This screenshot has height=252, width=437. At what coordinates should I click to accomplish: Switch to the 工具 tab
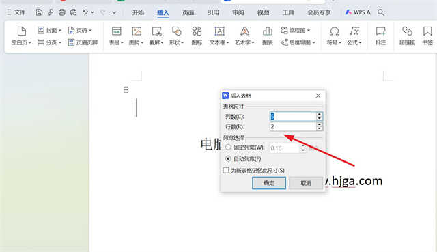(288, 12)
